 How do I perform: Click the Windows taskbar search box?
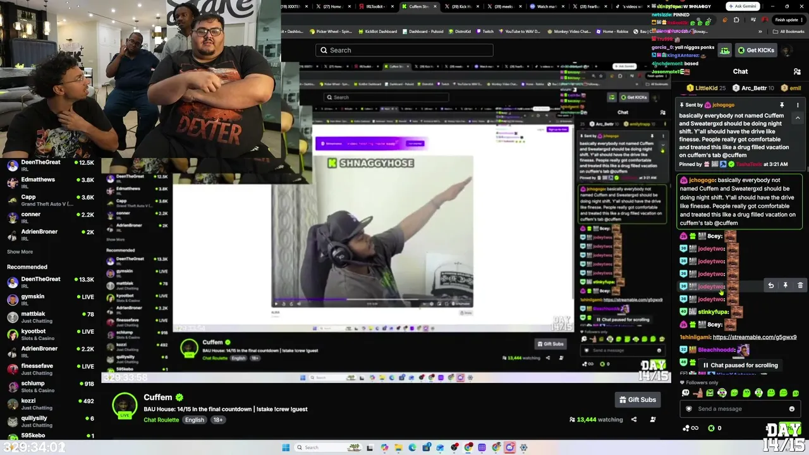point(327,447)
